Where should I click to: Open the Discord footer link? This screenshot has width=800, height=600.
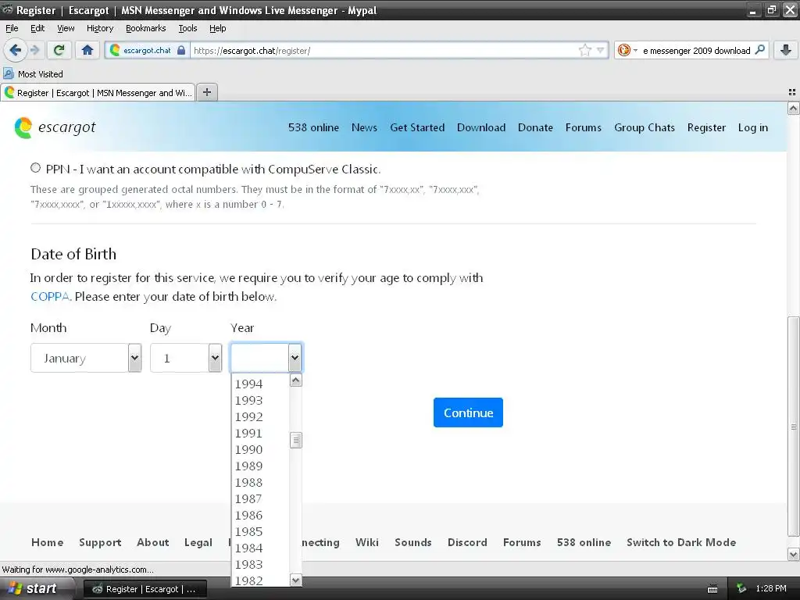(x=467, y=542)
